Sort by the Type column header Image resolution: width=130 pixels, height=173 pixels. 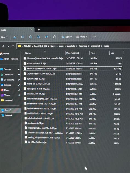click(93, 53)
